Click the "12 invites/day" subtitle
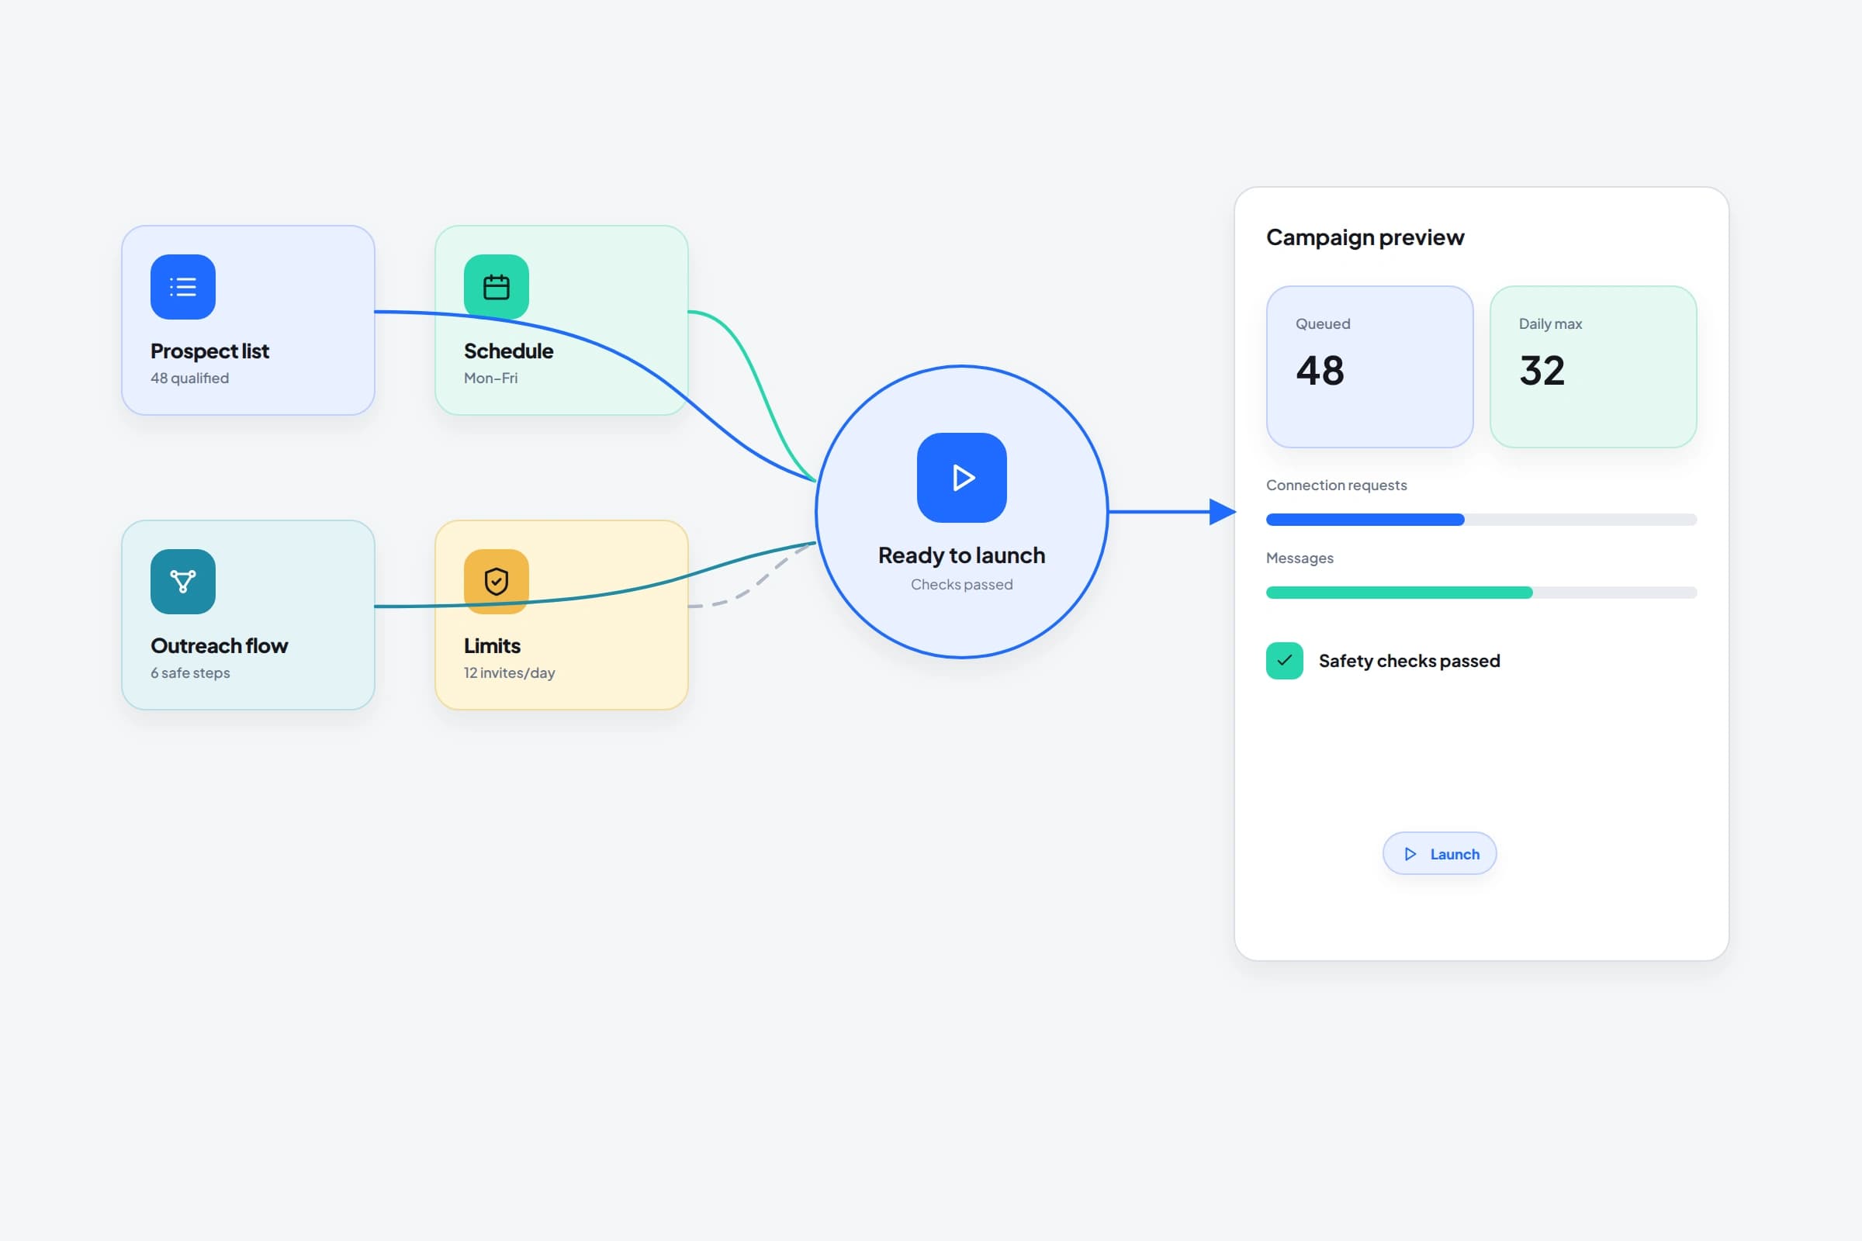Image resolution: width=1862 pixels, height=1241 pixels. 509,672
